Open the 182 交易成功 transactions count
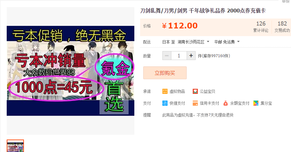This screenshot has width=291, height=152. tap(282, 27)
